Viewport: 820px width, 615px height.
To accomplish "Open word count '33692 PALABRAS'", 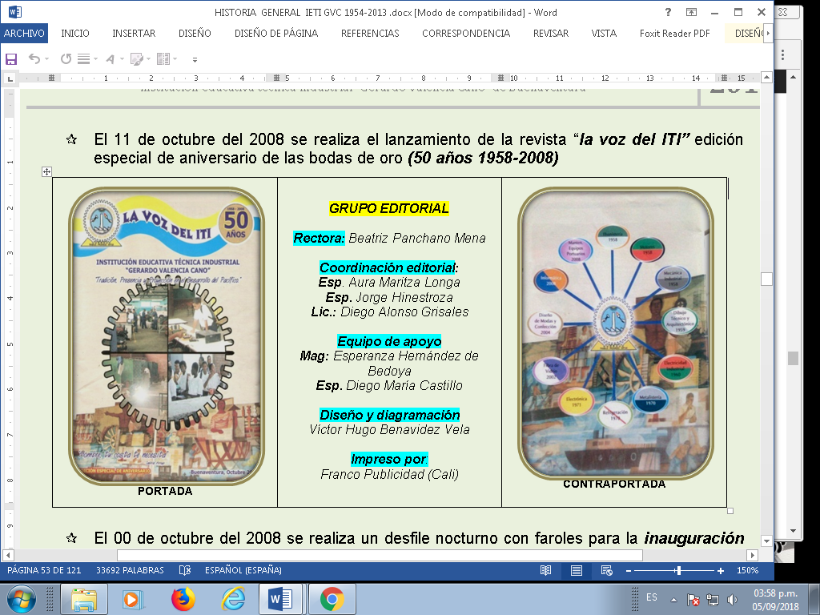I will tap(131, 570).
